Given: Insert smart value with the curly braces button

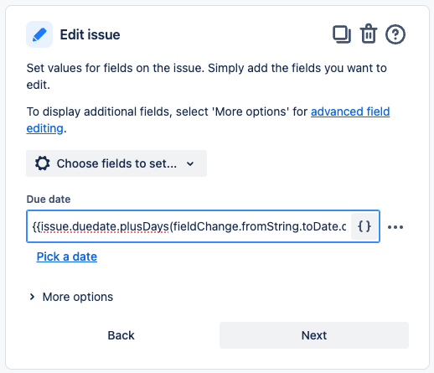Looking at the screenshot, I should click(x=364, y=226).
